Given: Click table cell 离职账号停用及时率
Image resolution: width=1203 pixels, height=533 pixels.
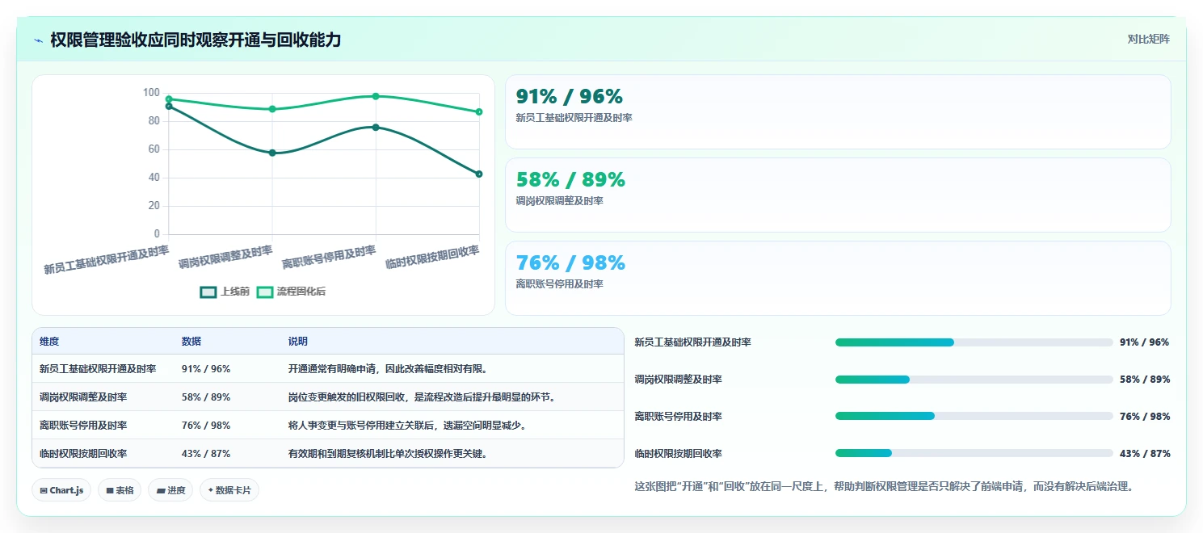Looking at the screenshot, I should click(x=83, y=425).
